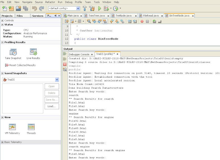Open the TriesTree.java editor tab

click(x=97, y=16)
